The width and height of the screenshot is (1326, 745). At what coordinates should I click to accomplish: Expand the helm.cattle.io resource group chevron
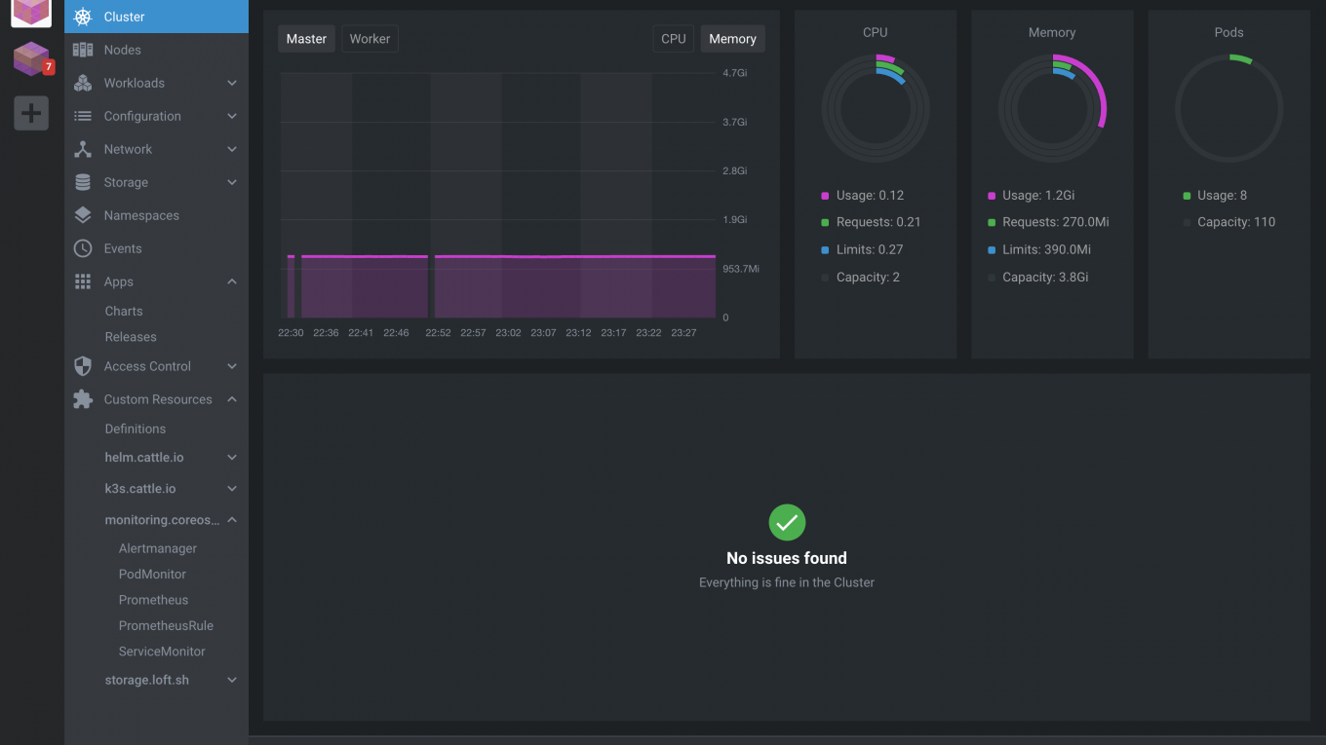click(x=232, y=458)
